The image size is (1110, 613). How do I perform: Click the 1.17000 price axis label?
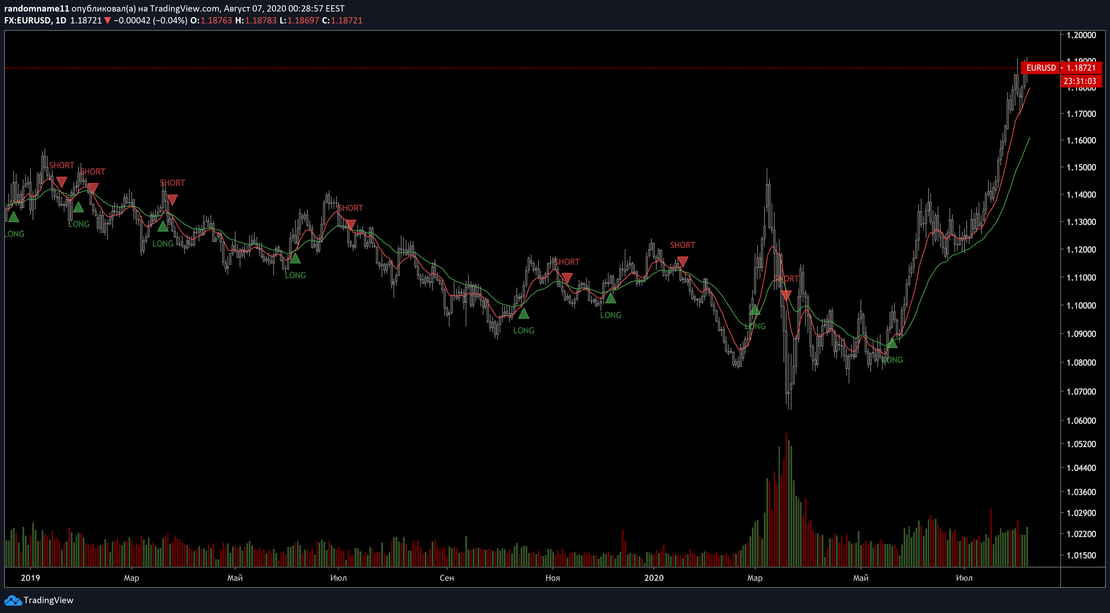[x=1081, y=114]
